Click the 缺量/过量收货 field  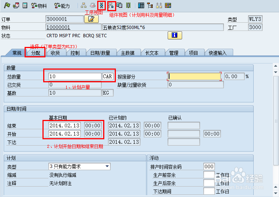coord(196,85)
